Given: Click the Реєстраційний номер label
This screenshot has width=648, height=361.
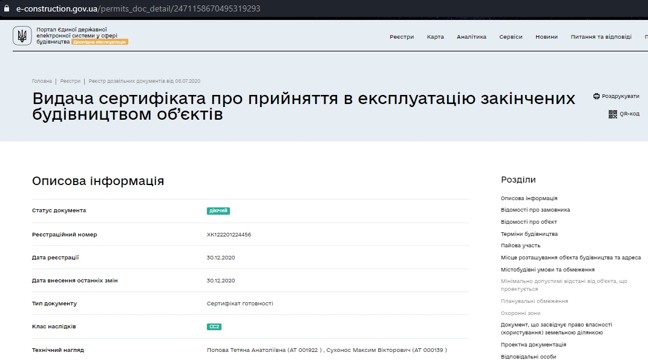Looking at the screenshot, I should coord(65,235).
